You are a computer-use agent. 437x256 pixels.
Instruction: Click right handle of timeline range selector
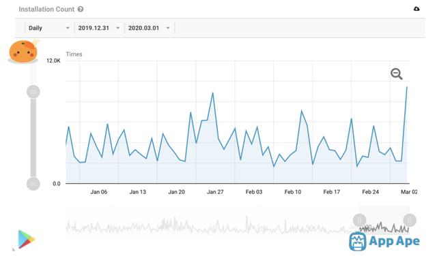click(x=410, y=220)
